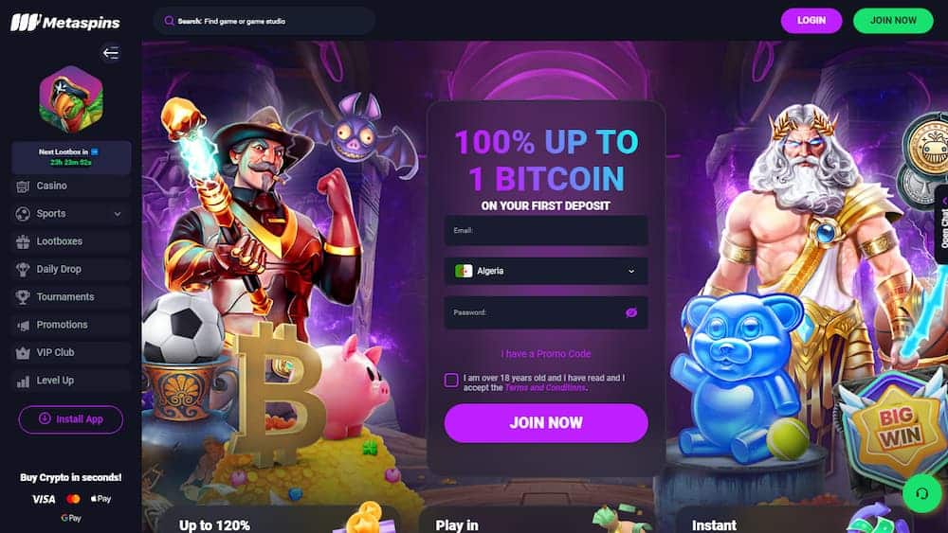This screenshot has width=948, height=533.
Task: Open the Algeria country dropdown
Action: [x=546, y=271]
